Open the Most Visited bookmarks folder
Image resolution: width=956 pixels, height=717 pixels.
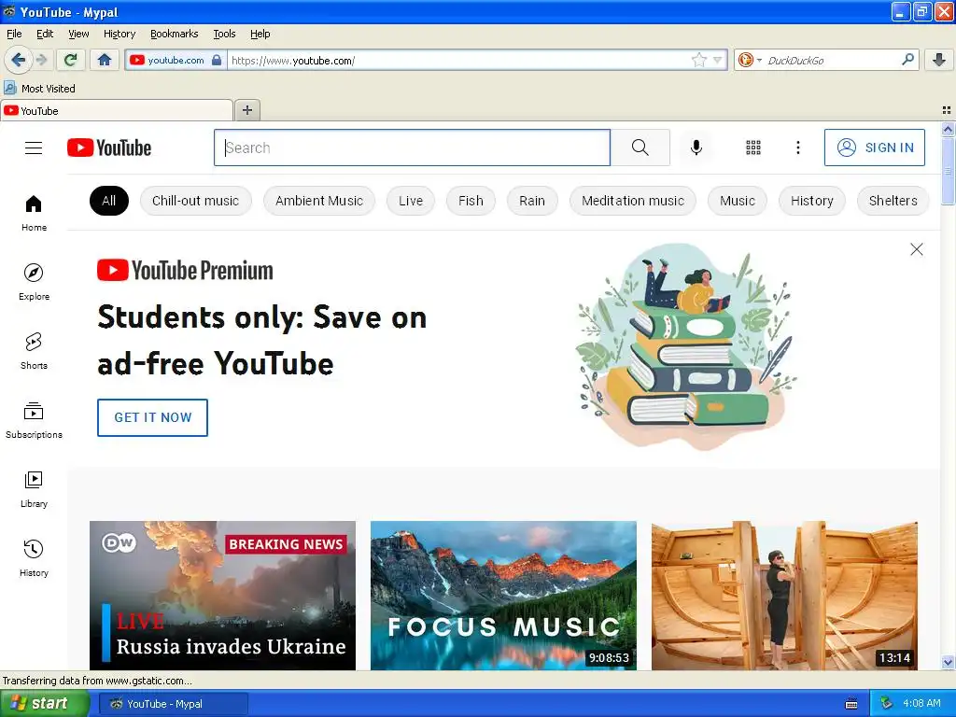tap(39, 89)
